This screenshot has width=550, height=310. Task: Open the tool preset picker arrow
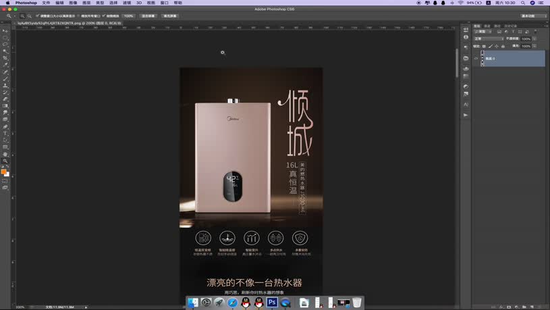(x=14, y=16)
